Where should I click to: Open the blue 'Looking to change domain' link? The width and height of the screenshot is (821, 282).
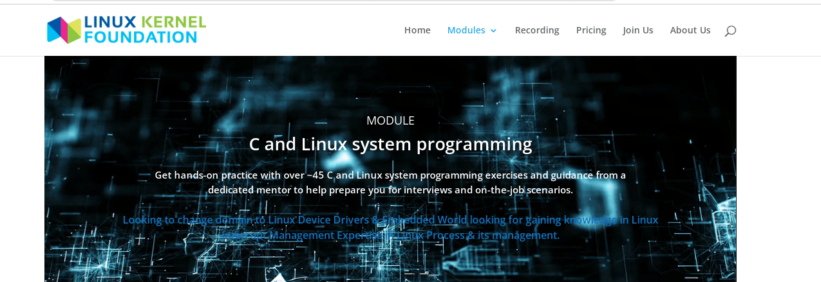pos(390,227)
